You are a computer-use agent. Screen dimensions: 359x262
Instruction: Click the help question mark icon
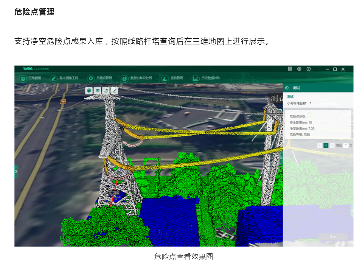click(308, 69)
